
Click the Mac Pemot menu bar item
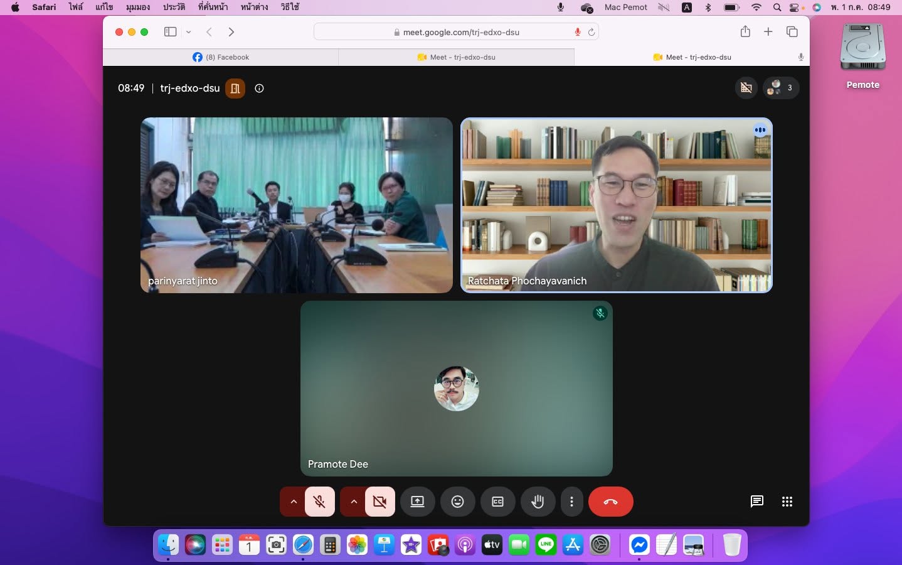click(625, 7)
